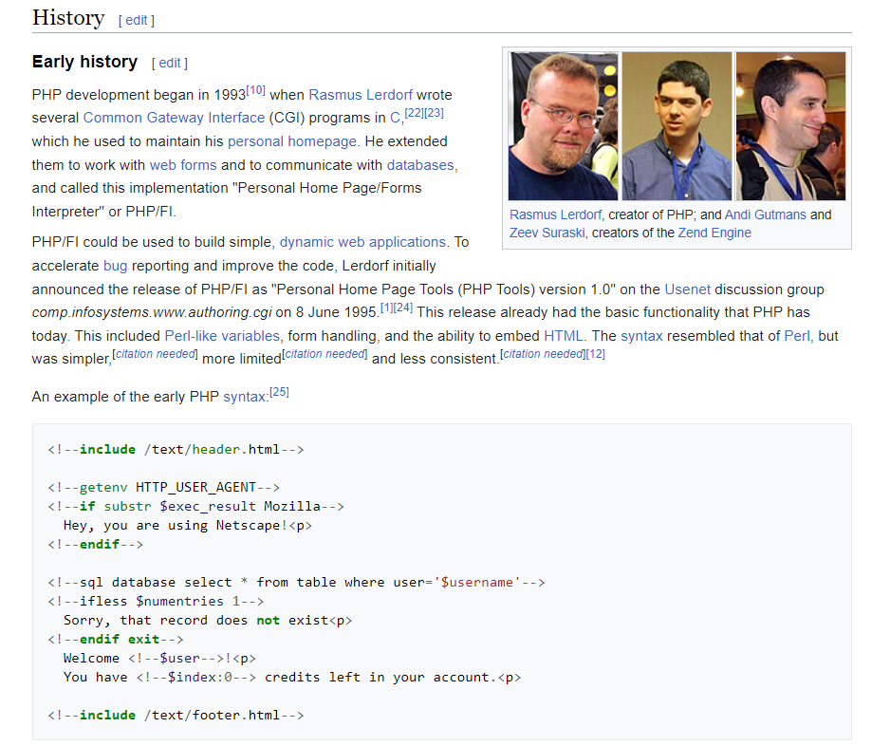Follow the Perl-like variables link
This screenshot has width=890, height=746.
pos(222,336)
